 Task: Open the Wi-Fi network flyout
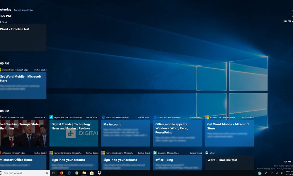(277, 173)
